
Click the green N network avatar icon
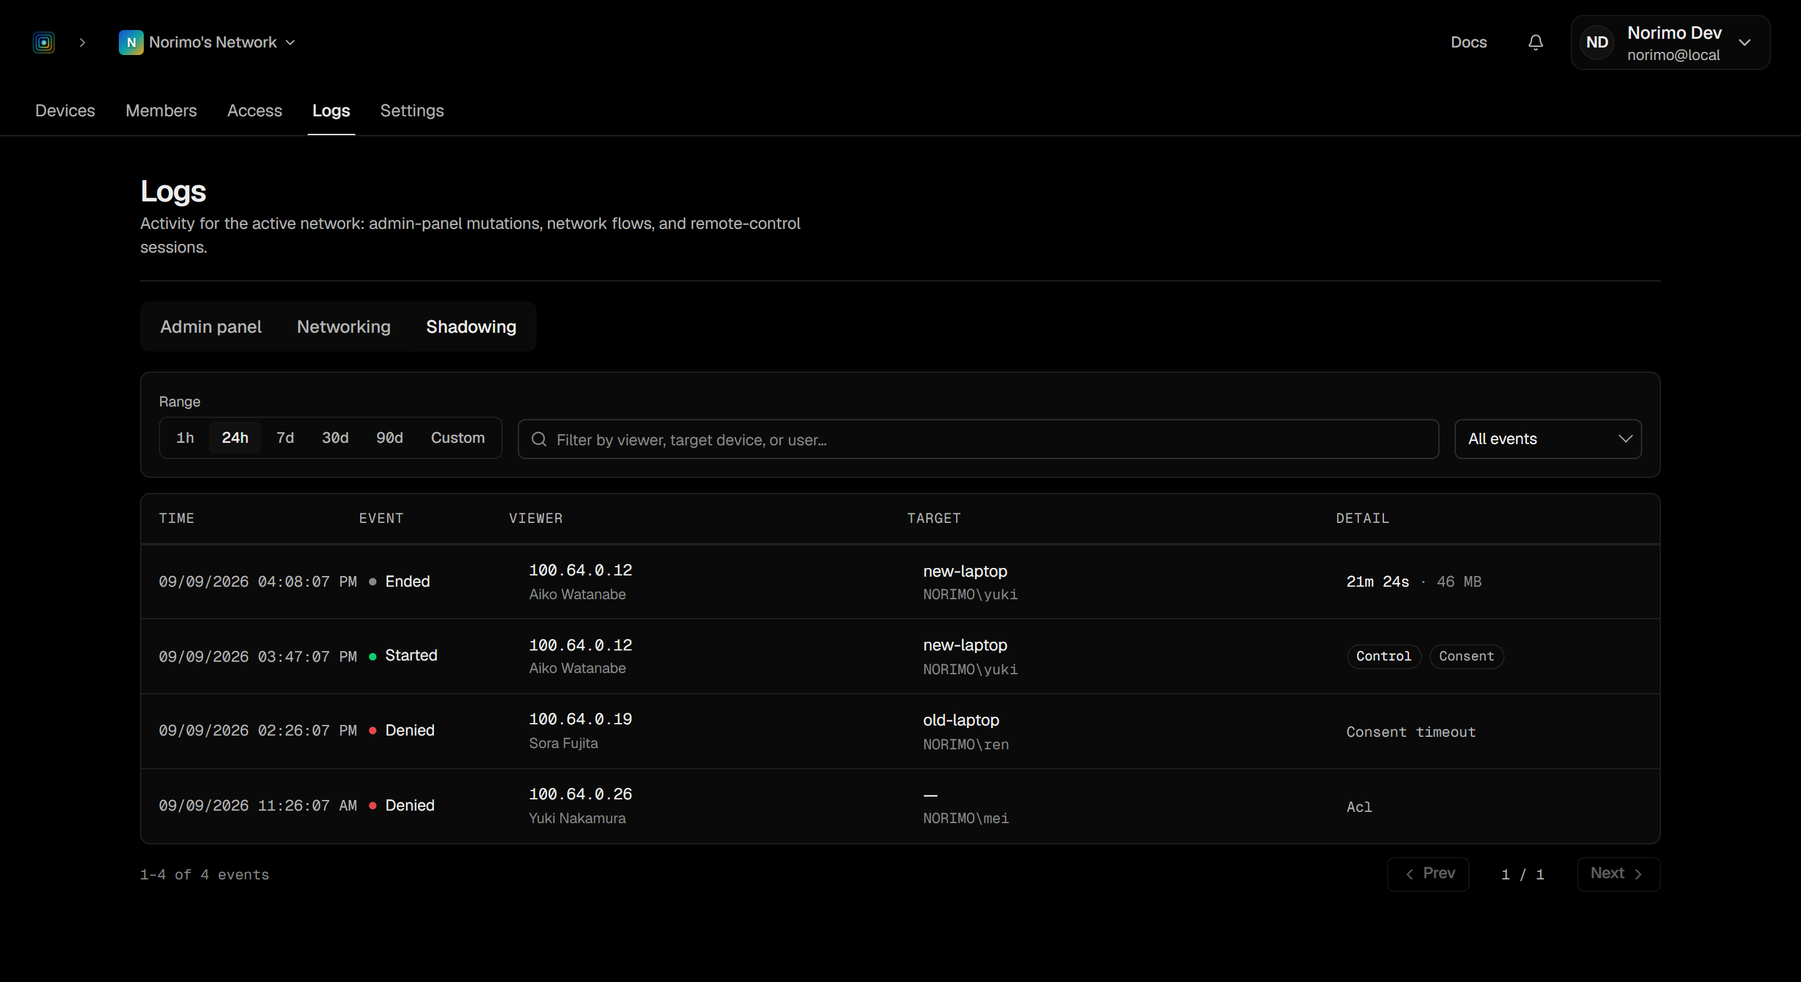(131, 43)
